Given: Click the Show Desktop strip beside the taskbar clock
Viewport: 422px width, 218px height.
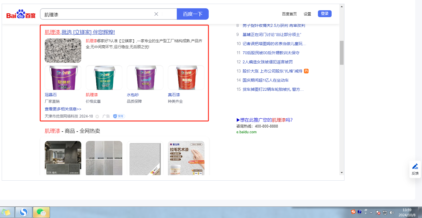Looking at the screenshot, I should (420, 212).
